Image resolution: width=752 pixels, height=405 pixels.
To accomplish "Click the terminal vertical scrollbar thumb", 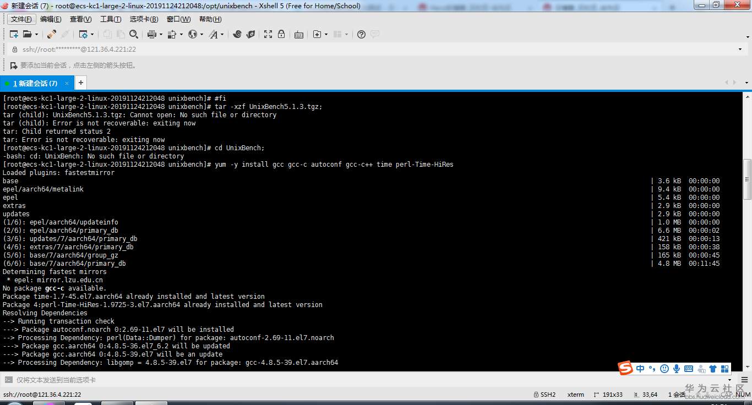I will [x=747, y=179].
